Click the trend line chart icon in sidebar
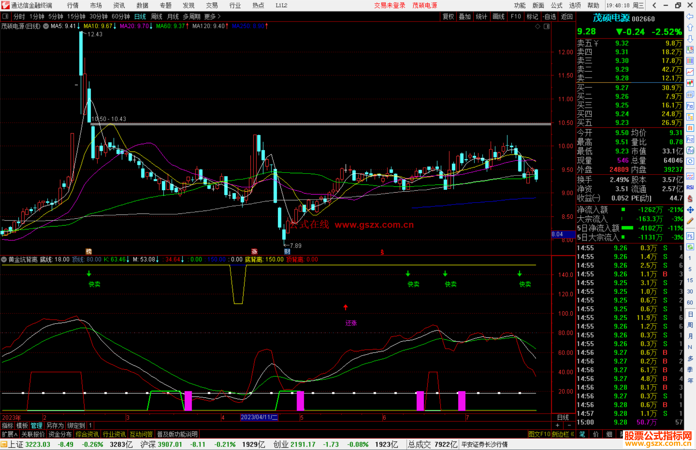696x450 pixels. pyautogui.click(x=690, y=72)
